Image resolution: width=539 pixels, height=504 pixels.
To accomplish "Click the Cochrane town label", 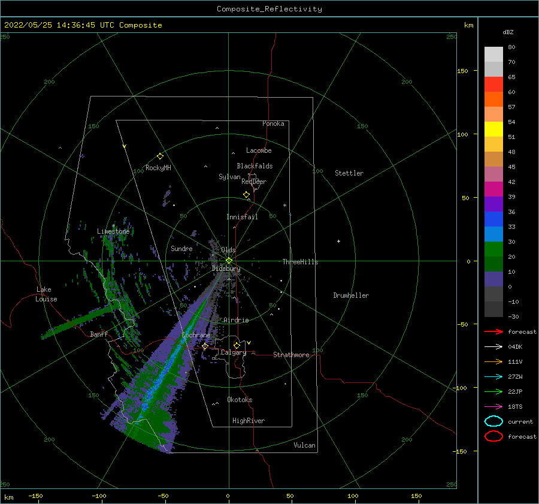I will [196, 335].
